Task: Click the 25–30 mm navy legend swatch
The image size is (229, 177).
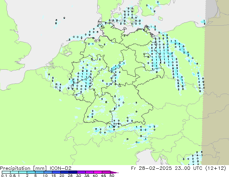Action: pos(73,172)
